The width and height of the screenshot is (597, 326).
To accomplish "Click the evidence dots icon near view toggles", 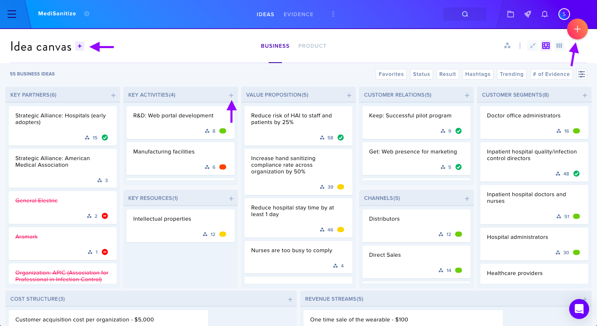I will coord(507,46).
